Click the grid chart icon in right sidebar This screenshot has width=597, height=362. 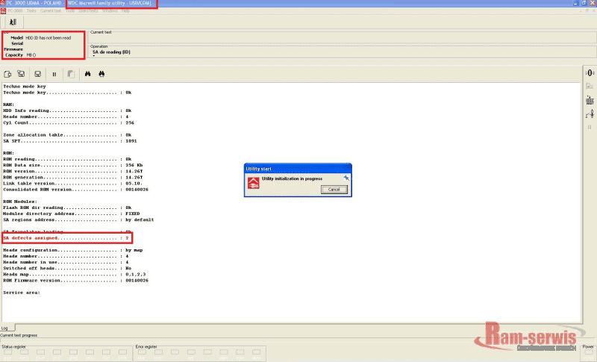590,100
